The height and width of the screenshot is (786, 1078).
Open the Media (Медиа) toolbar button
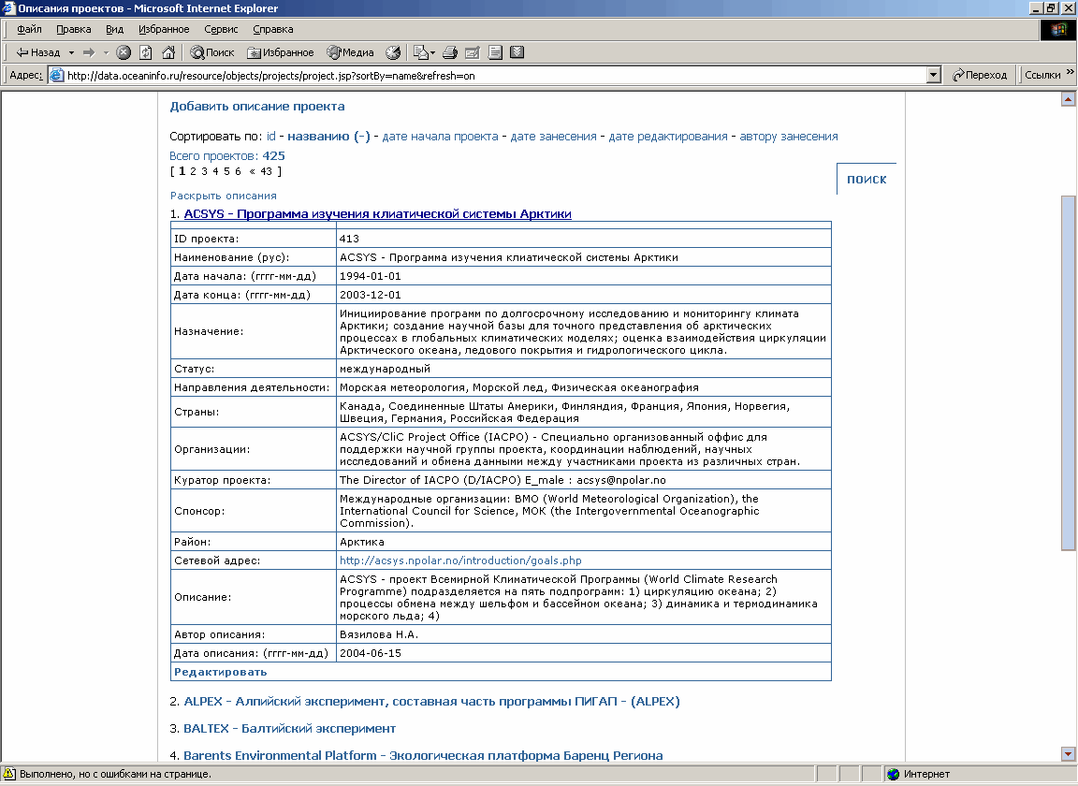[x=350, y=52]
